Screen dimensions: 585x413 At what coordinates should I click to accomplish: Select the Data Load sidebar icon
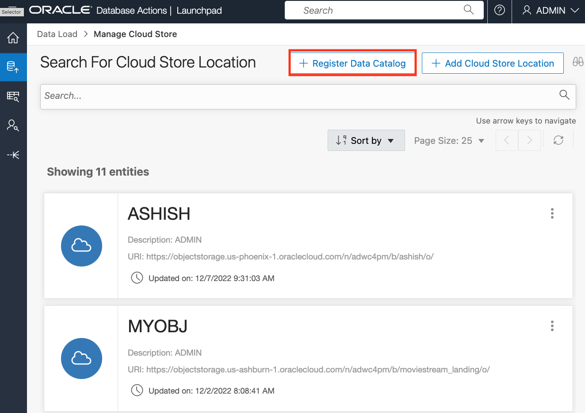coord(13,67)
